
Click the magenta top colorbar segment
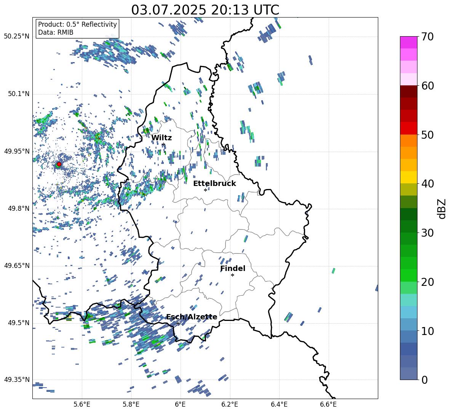pyautogui.click(x=409, y=43)
